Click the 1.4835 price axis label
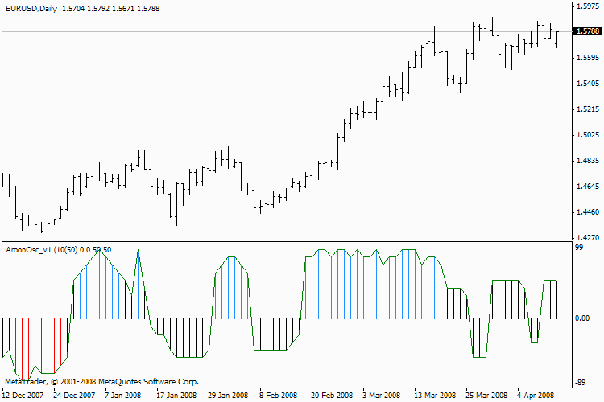The image size is (604, 402). [588, 161]
